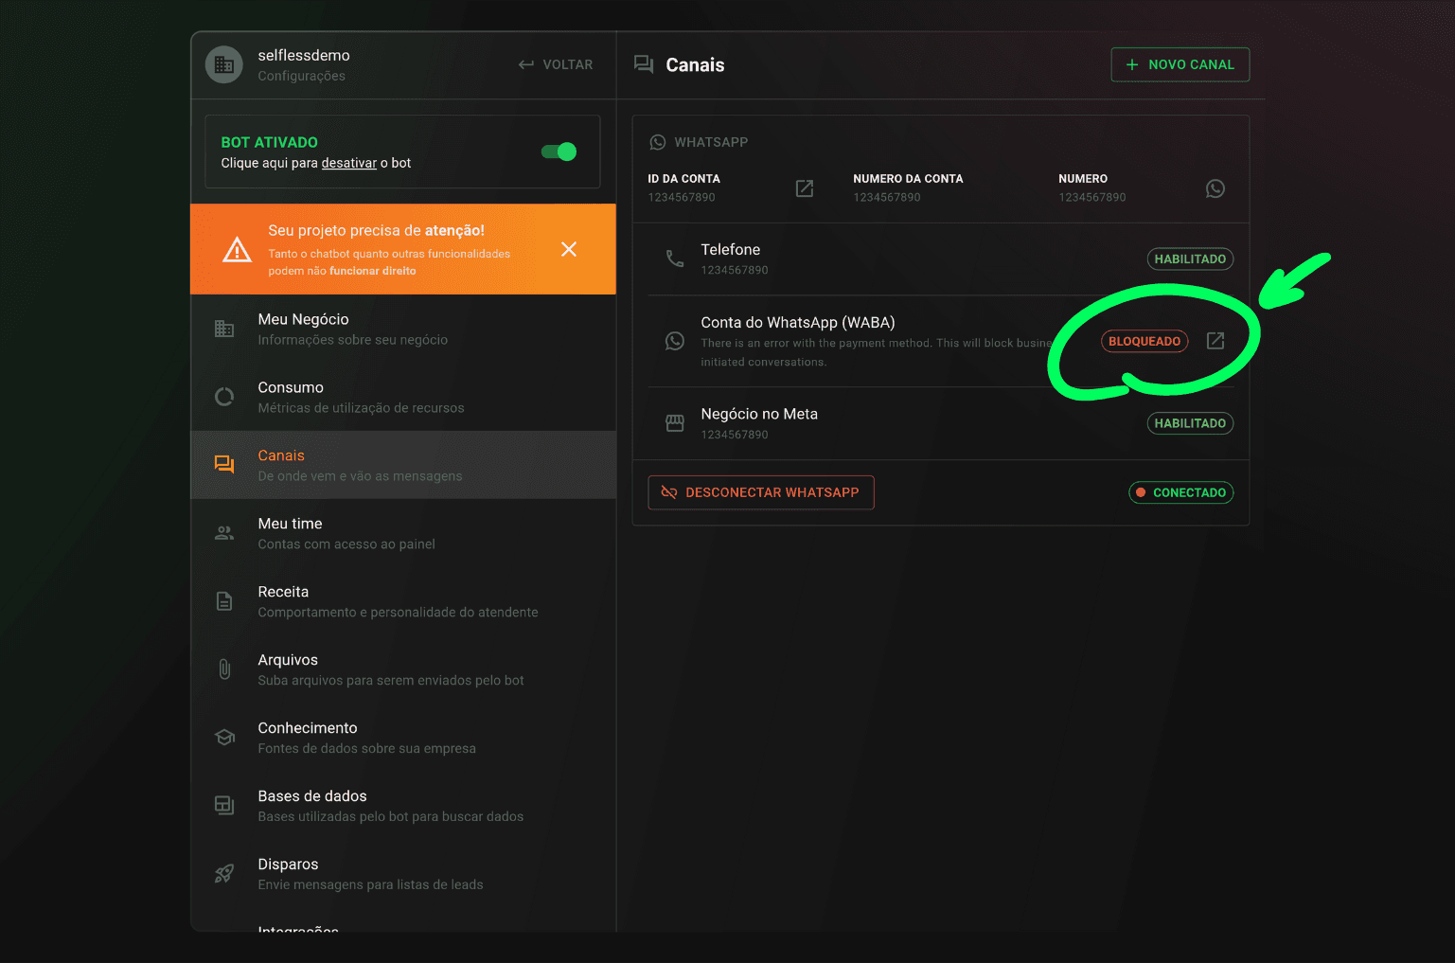Viewport: 1455px width, 963px height.
Task: Click the NUMERO DA CONTA value
Action: click(887, 198)
